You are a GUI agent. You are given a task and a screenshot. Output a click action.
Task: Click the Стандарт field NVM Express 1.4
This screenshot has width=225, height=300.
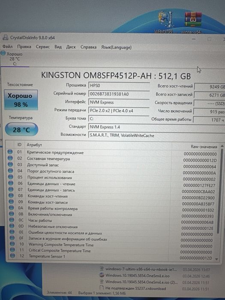tap(156, 127)
